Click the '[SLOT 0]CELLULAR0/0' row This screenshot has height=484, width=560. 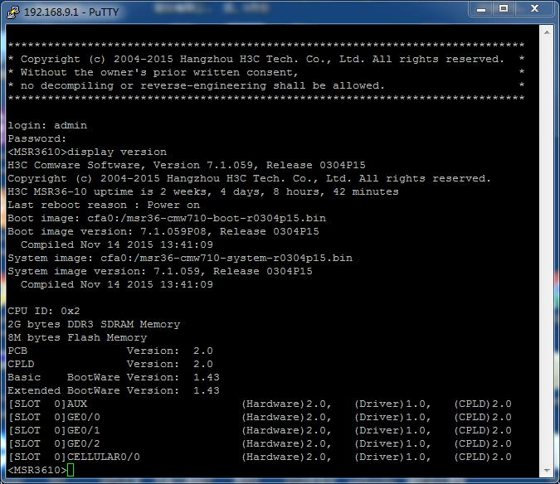[260, 457]
